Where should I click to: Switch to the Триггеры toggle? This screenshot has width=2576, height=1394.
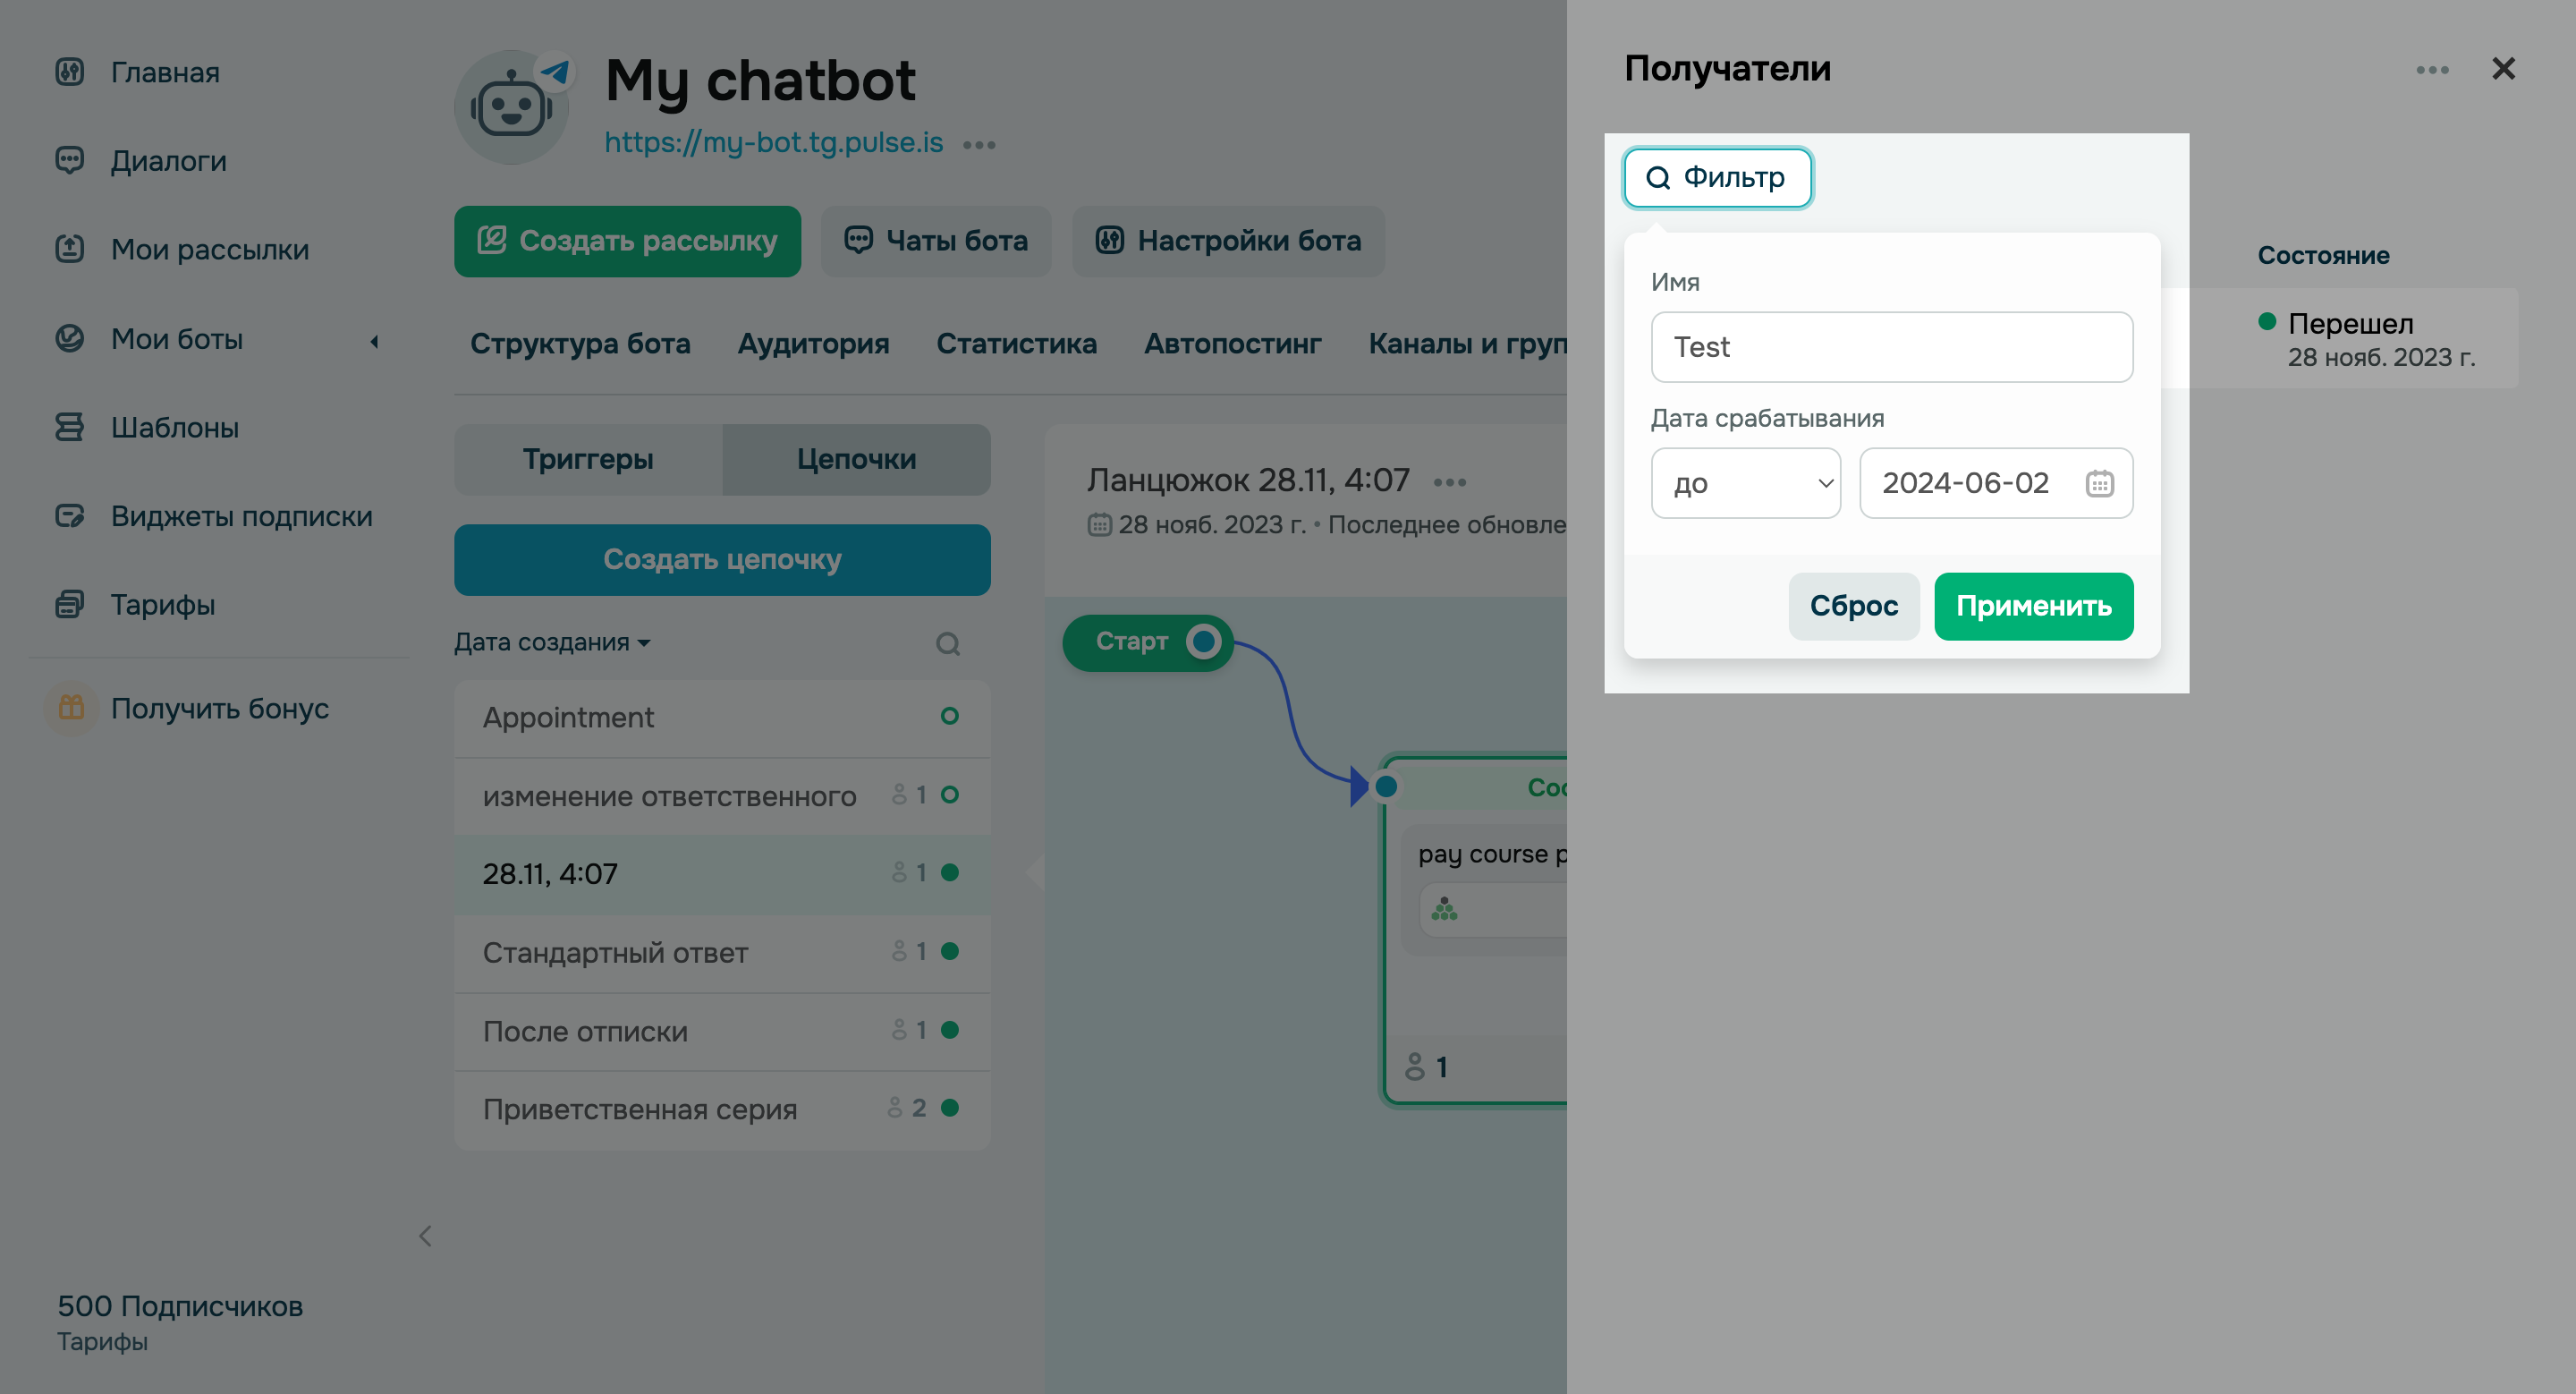(588, 459)
